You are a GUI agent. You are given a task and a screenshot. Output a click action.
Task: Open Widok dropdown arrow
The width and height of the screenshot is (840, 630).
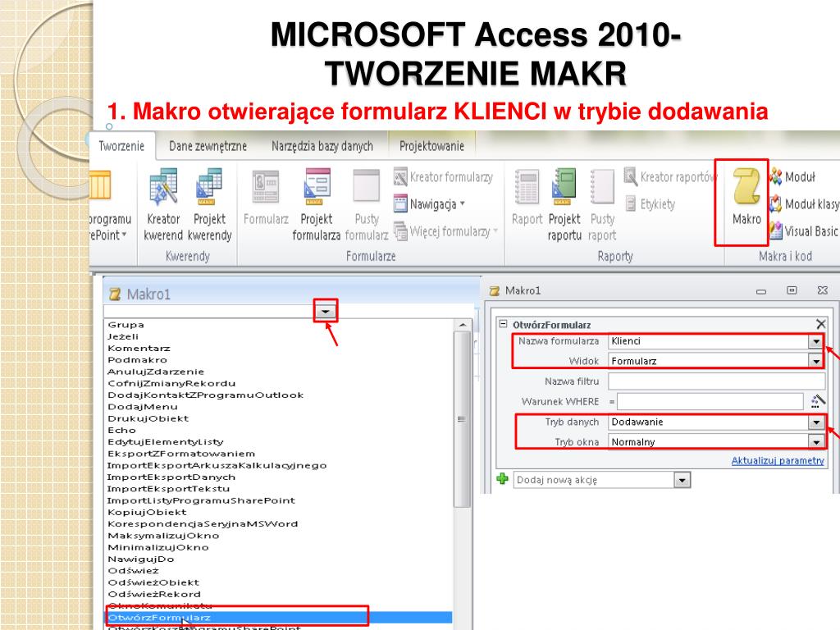click(x=815, y=362)
